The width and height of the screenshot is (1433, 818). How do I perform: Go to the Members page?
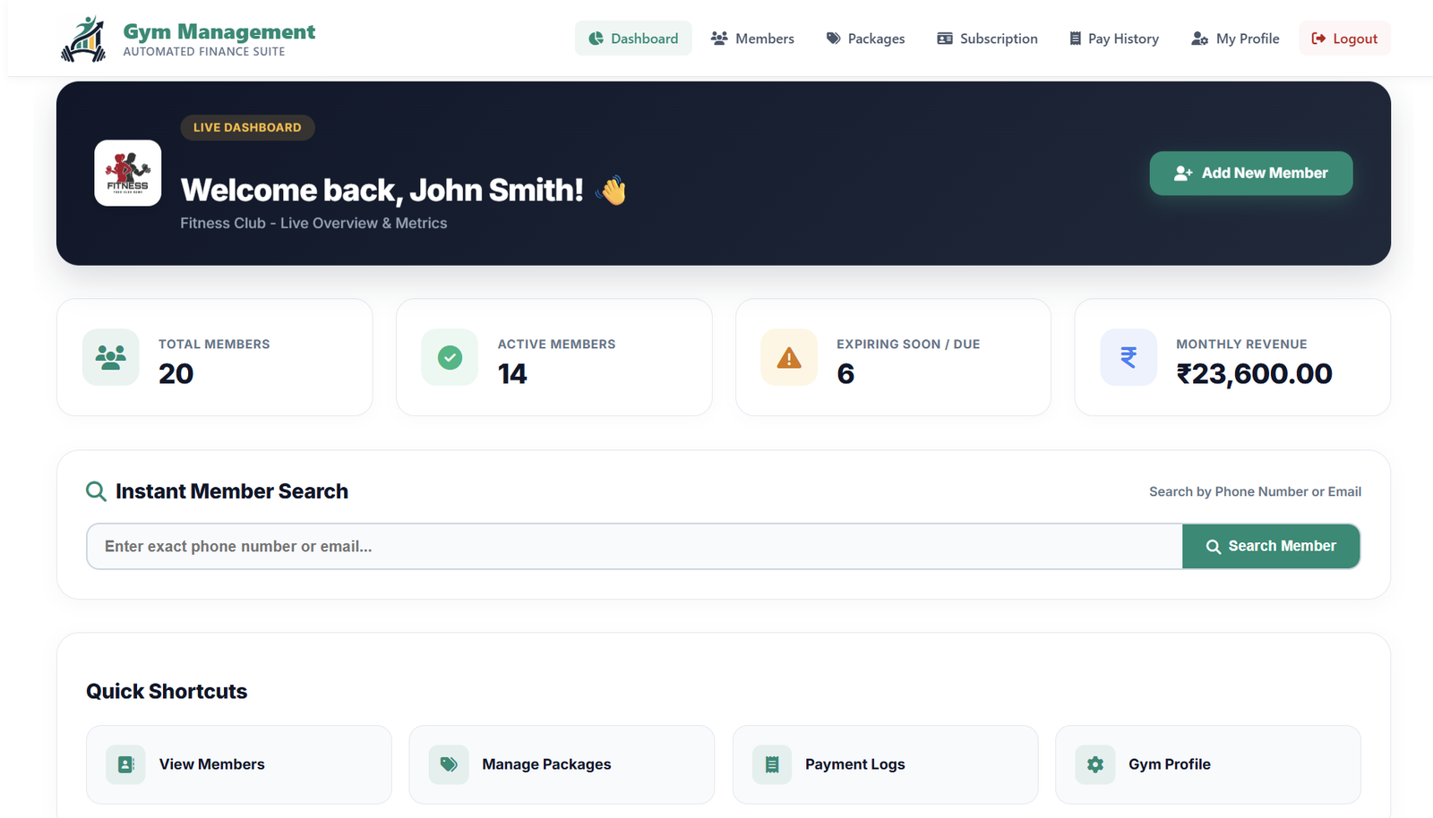pyautogui.click(x=752, y=38)
